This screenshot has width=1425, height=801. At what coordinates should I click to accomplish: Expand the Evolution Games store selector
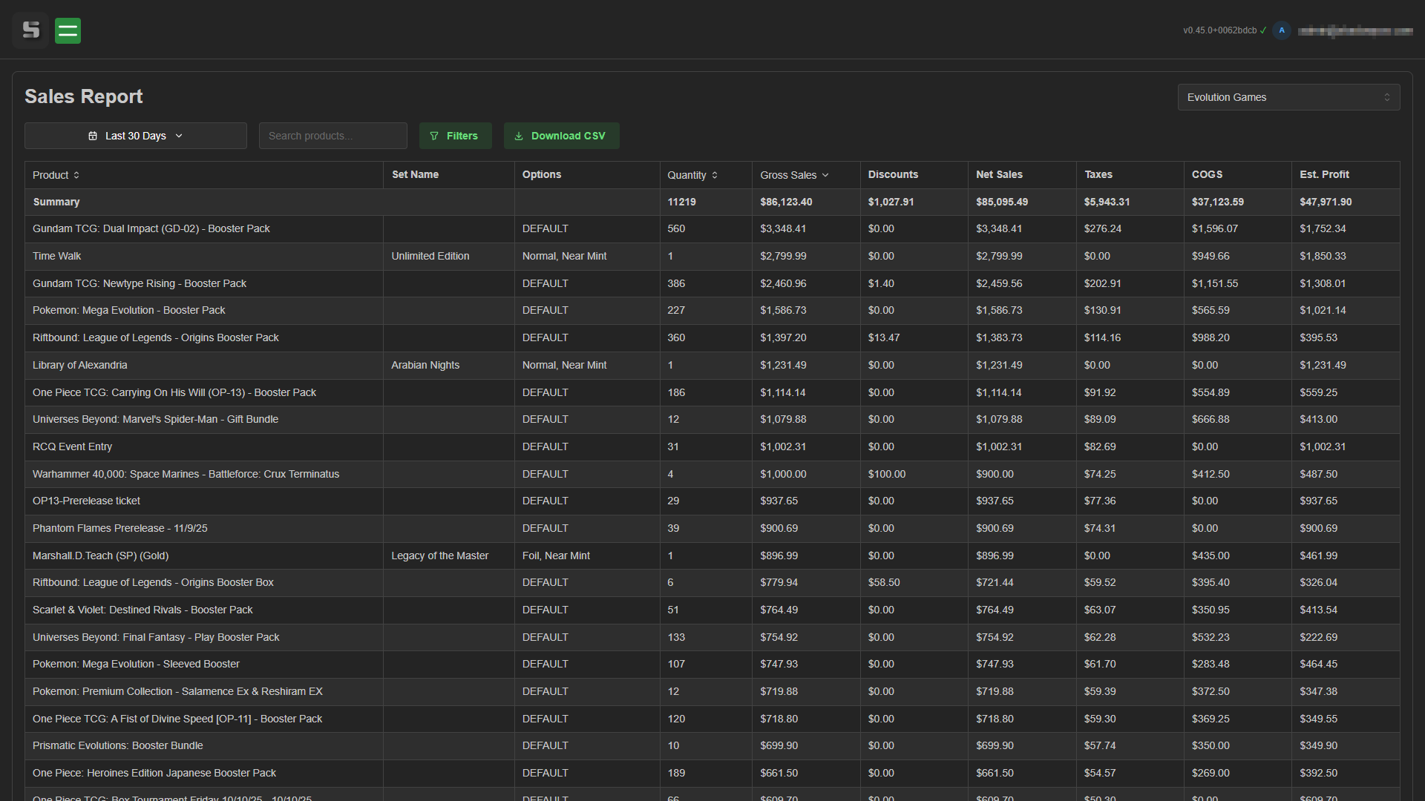tap(1288, 97)
